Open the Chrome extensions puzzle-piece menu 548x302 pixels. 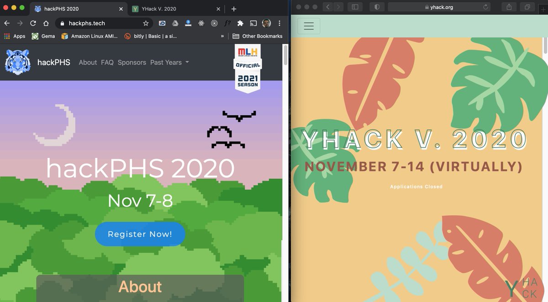tap(240, 23)
